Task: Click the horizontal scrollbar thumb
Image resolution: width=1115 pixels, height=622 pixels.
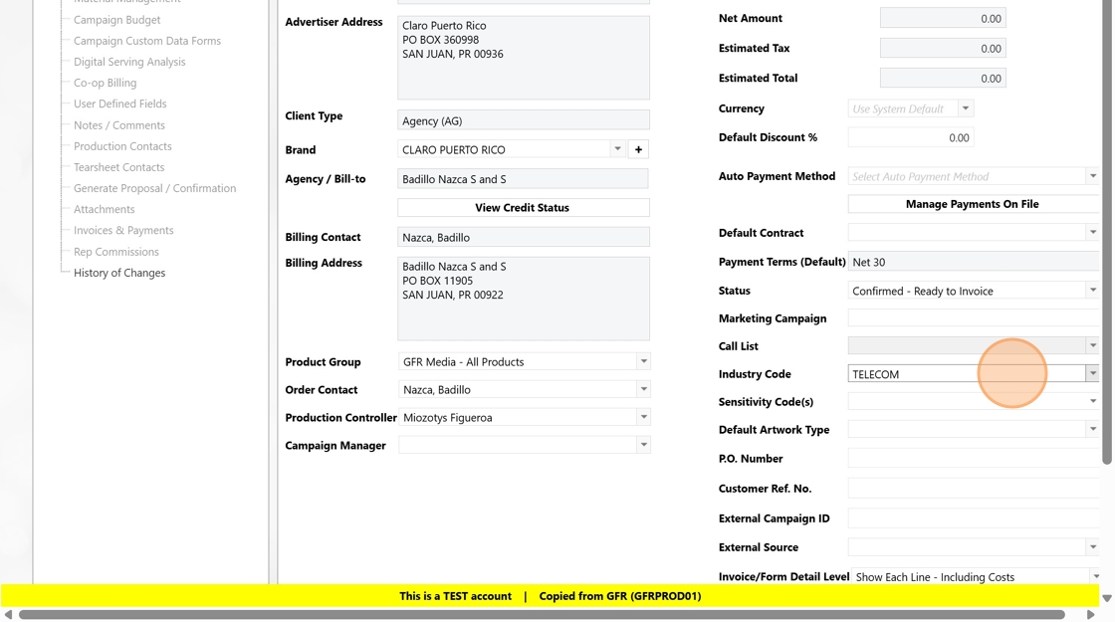Action: [542, 614]
